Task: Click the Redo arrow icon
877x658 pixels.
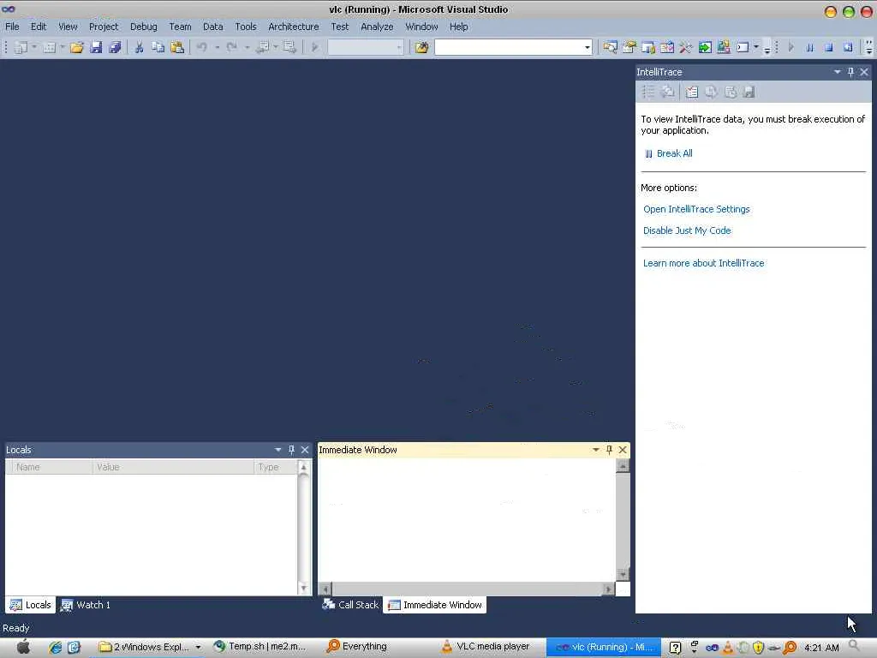Action: [231, 48]
